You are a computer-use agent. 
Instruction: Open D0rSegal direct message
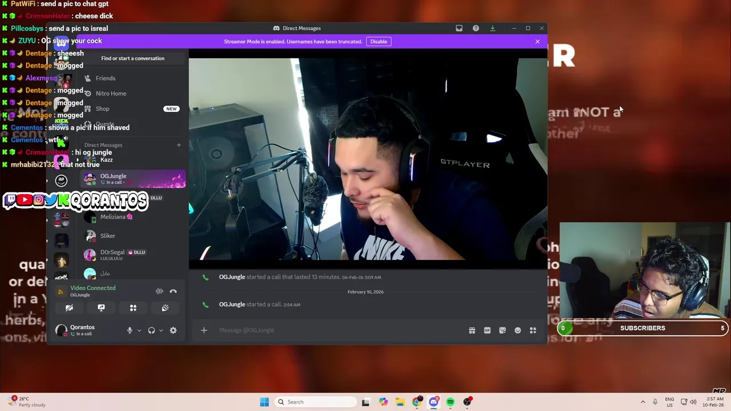[x=134, y=255]
